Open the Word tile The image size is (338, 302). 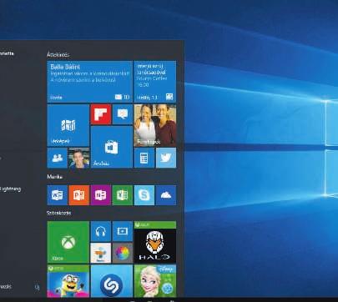[x=58, y=195]
